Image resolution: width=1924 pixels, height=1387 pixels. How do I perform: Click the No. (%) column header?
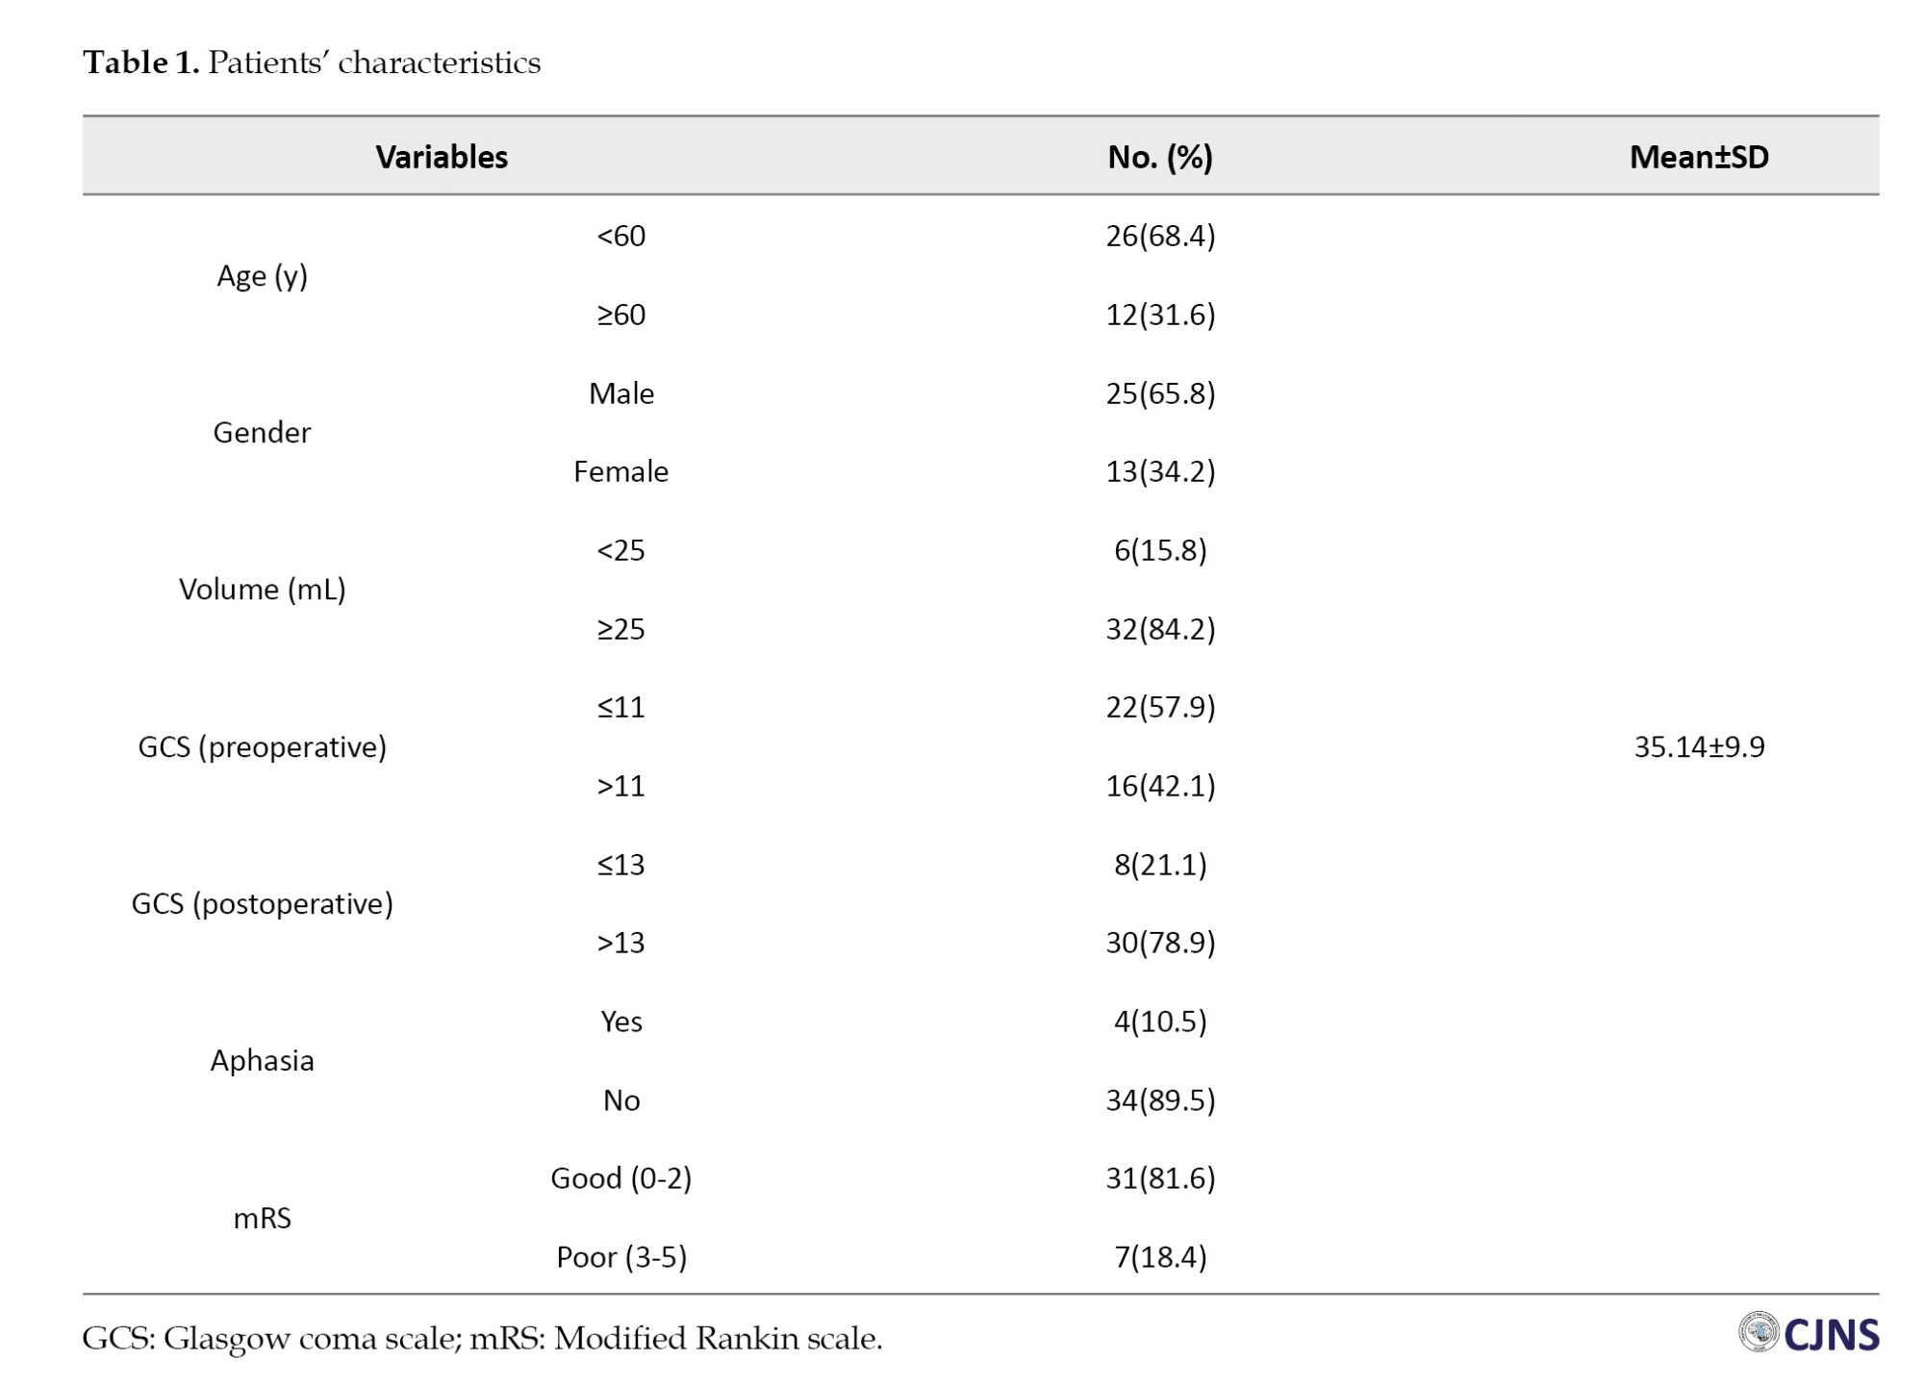(1160, 157)
